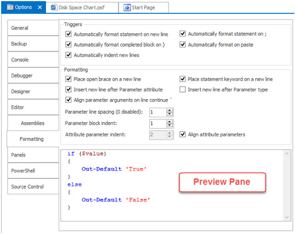This screenshot has height=234, width=295.
Task: Decrease Parameter line spacing with down arrow
Action: [170, 114]
